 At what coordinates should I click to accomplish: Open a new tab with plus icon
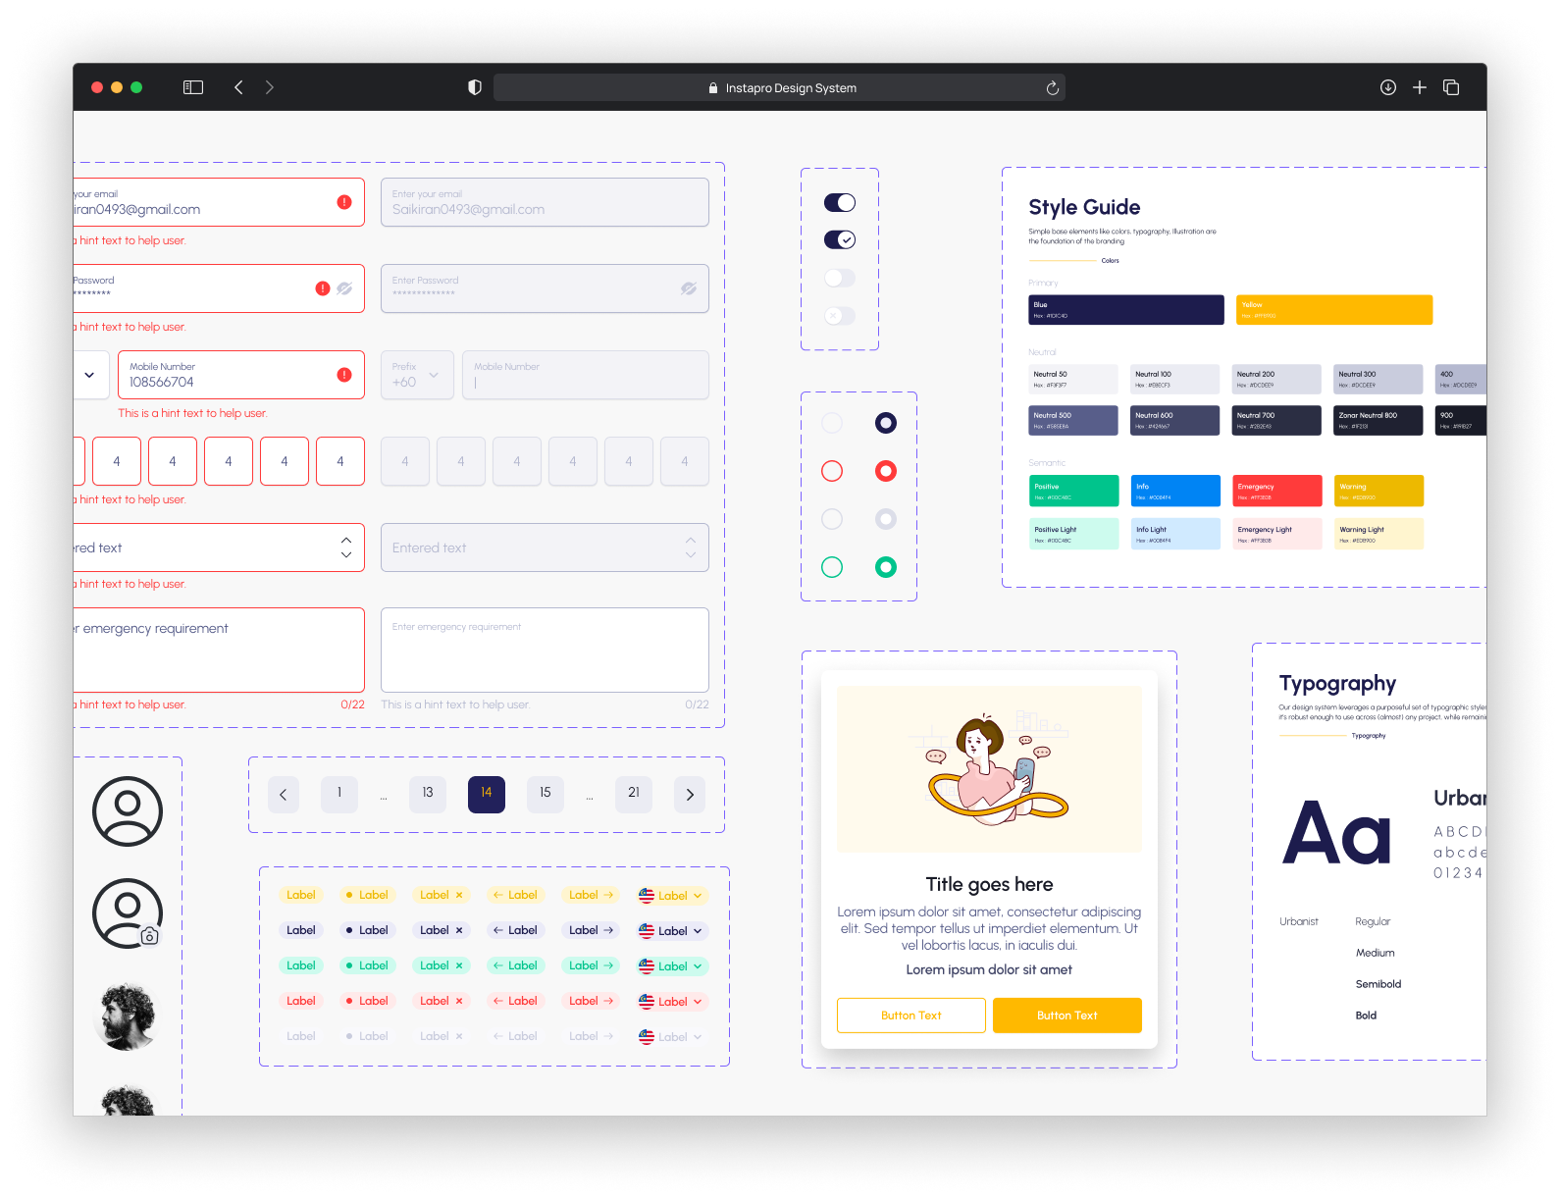click(x=1419, y=87)
